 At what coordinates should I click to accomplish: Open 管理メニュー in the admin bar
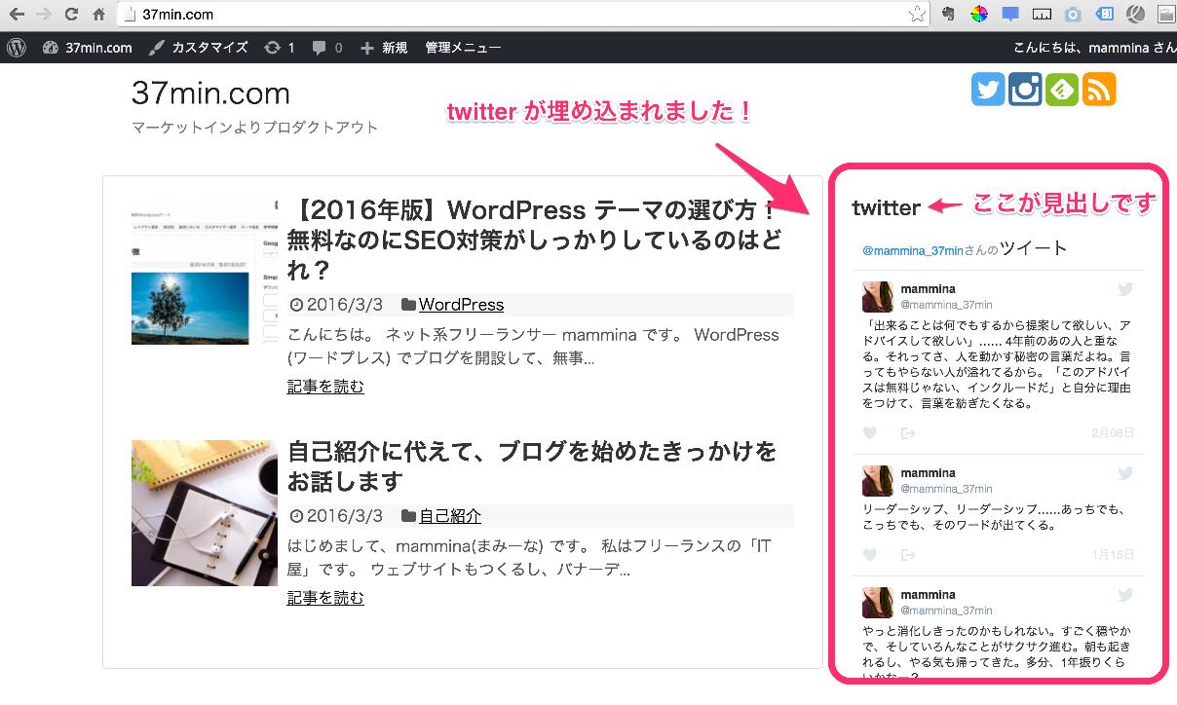tap(463, 47)
